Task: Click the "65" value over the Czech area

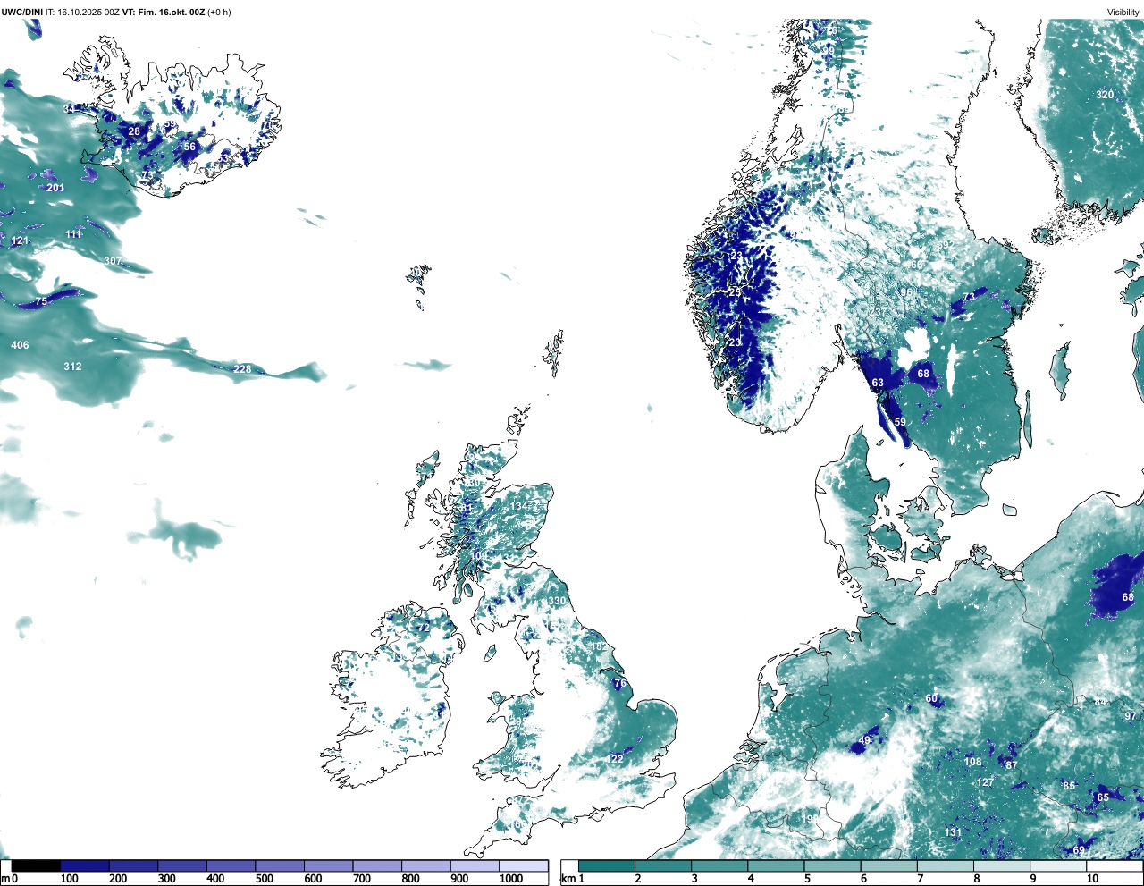Action: [1103, 797]
